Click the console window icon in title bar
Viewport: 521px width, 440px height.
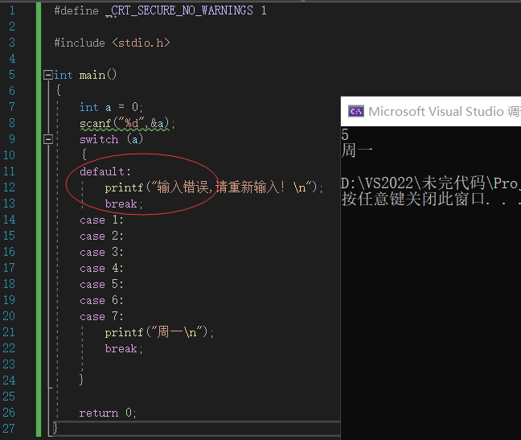coord(356,111)
